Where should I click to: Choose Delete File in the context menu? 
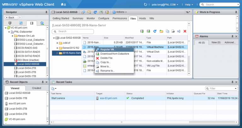coord(114,58)
